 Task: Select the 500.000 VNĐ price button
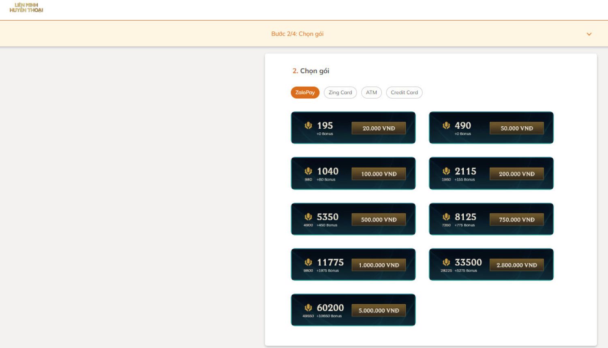[379, 220]
